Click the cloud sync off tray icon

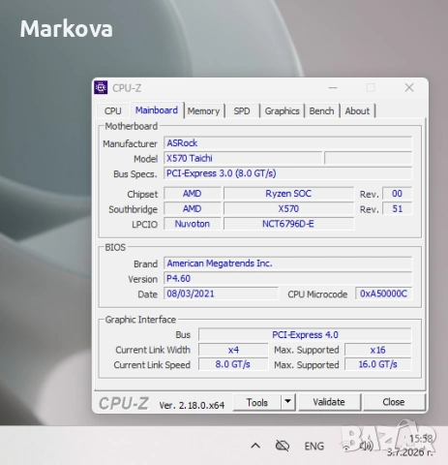(283, 446)
